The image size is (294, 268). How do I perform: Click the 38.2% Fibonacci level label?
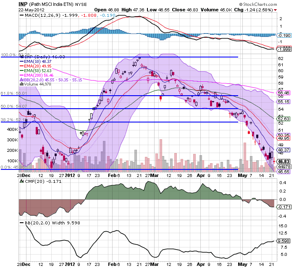pyautogui.click(x=14, y=120)
